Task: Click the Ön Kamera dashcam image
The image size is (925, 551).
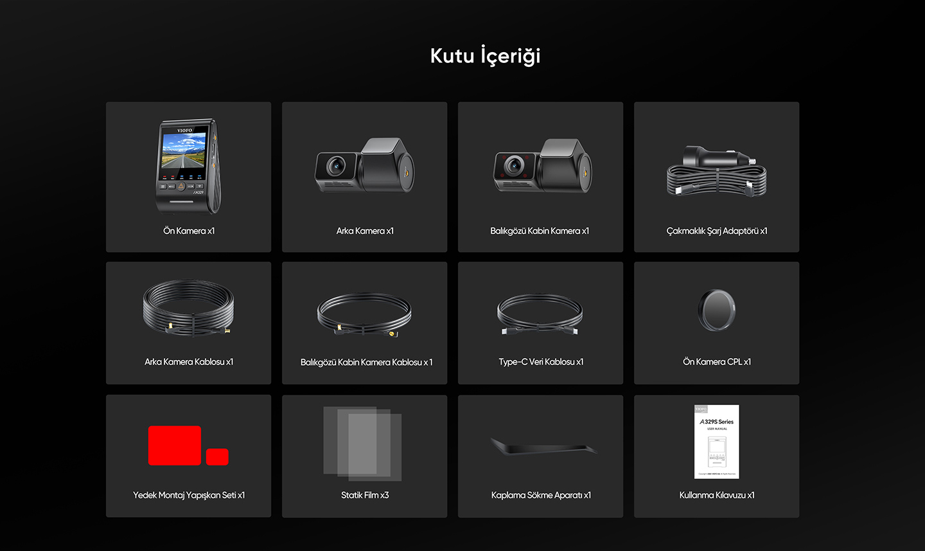Action: 188,166
